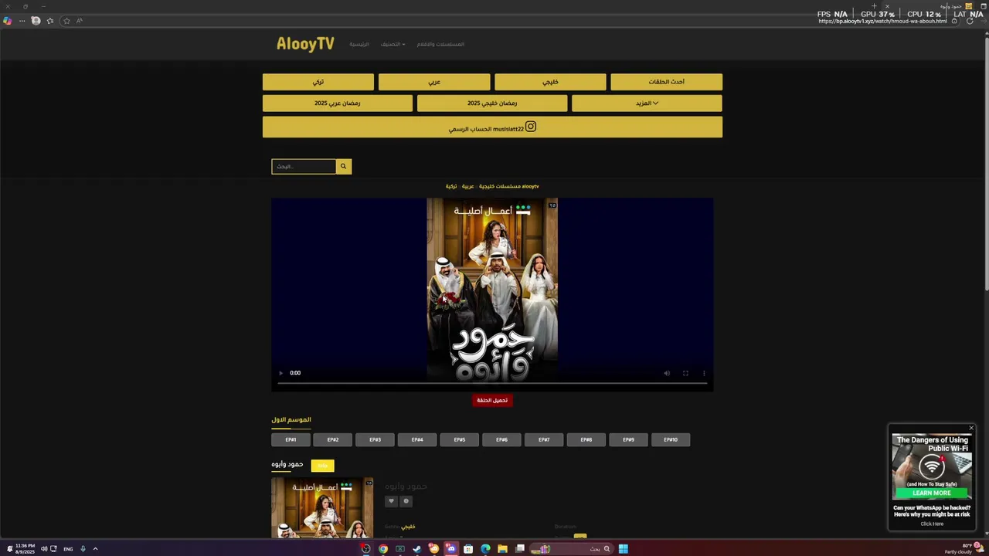Click 'Click Here' in the ad
This screenshot has width=989, height=556.
click(x=932, y=524)
